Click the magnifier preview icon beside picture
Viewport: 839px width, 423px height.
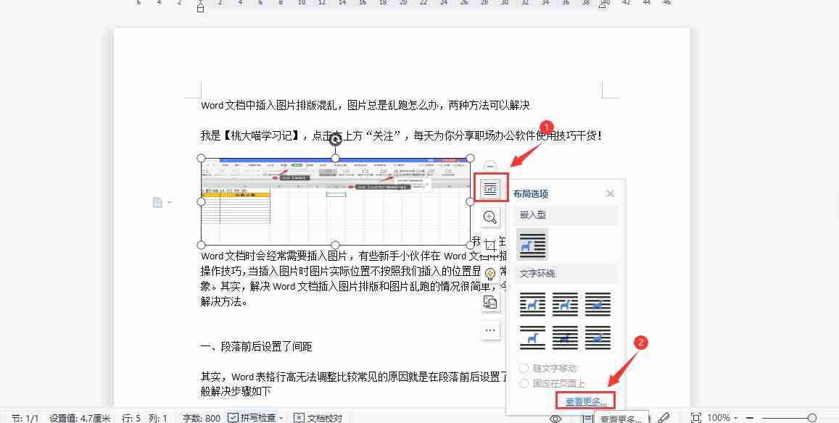490,217
